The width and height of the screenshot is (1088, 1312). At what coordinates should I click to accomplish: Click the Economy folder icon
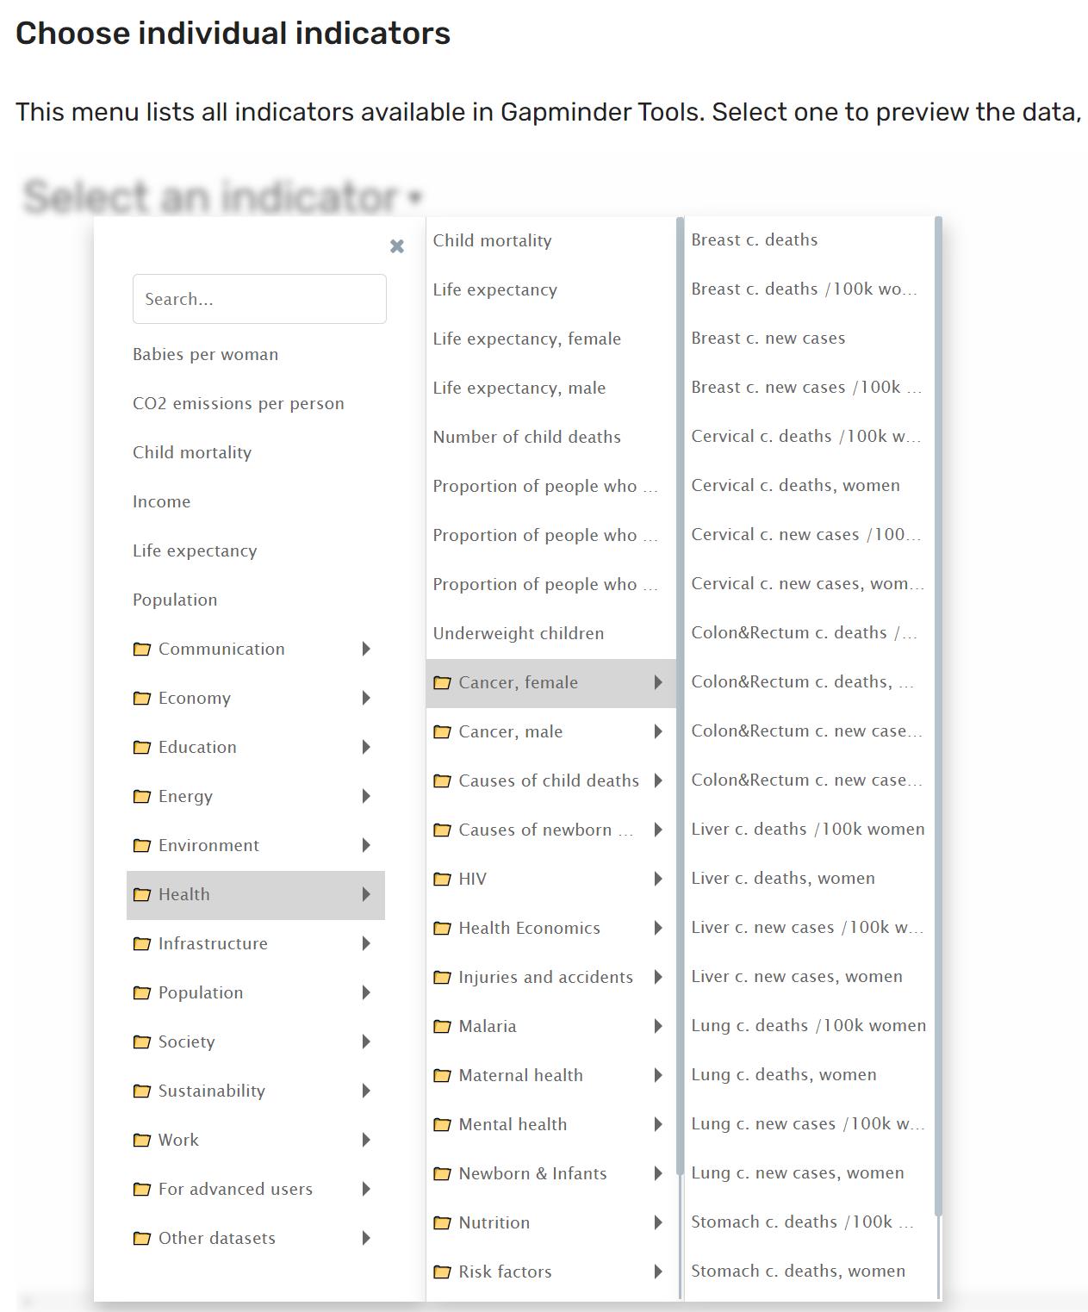pyautogui.click(x=142, y=699)
